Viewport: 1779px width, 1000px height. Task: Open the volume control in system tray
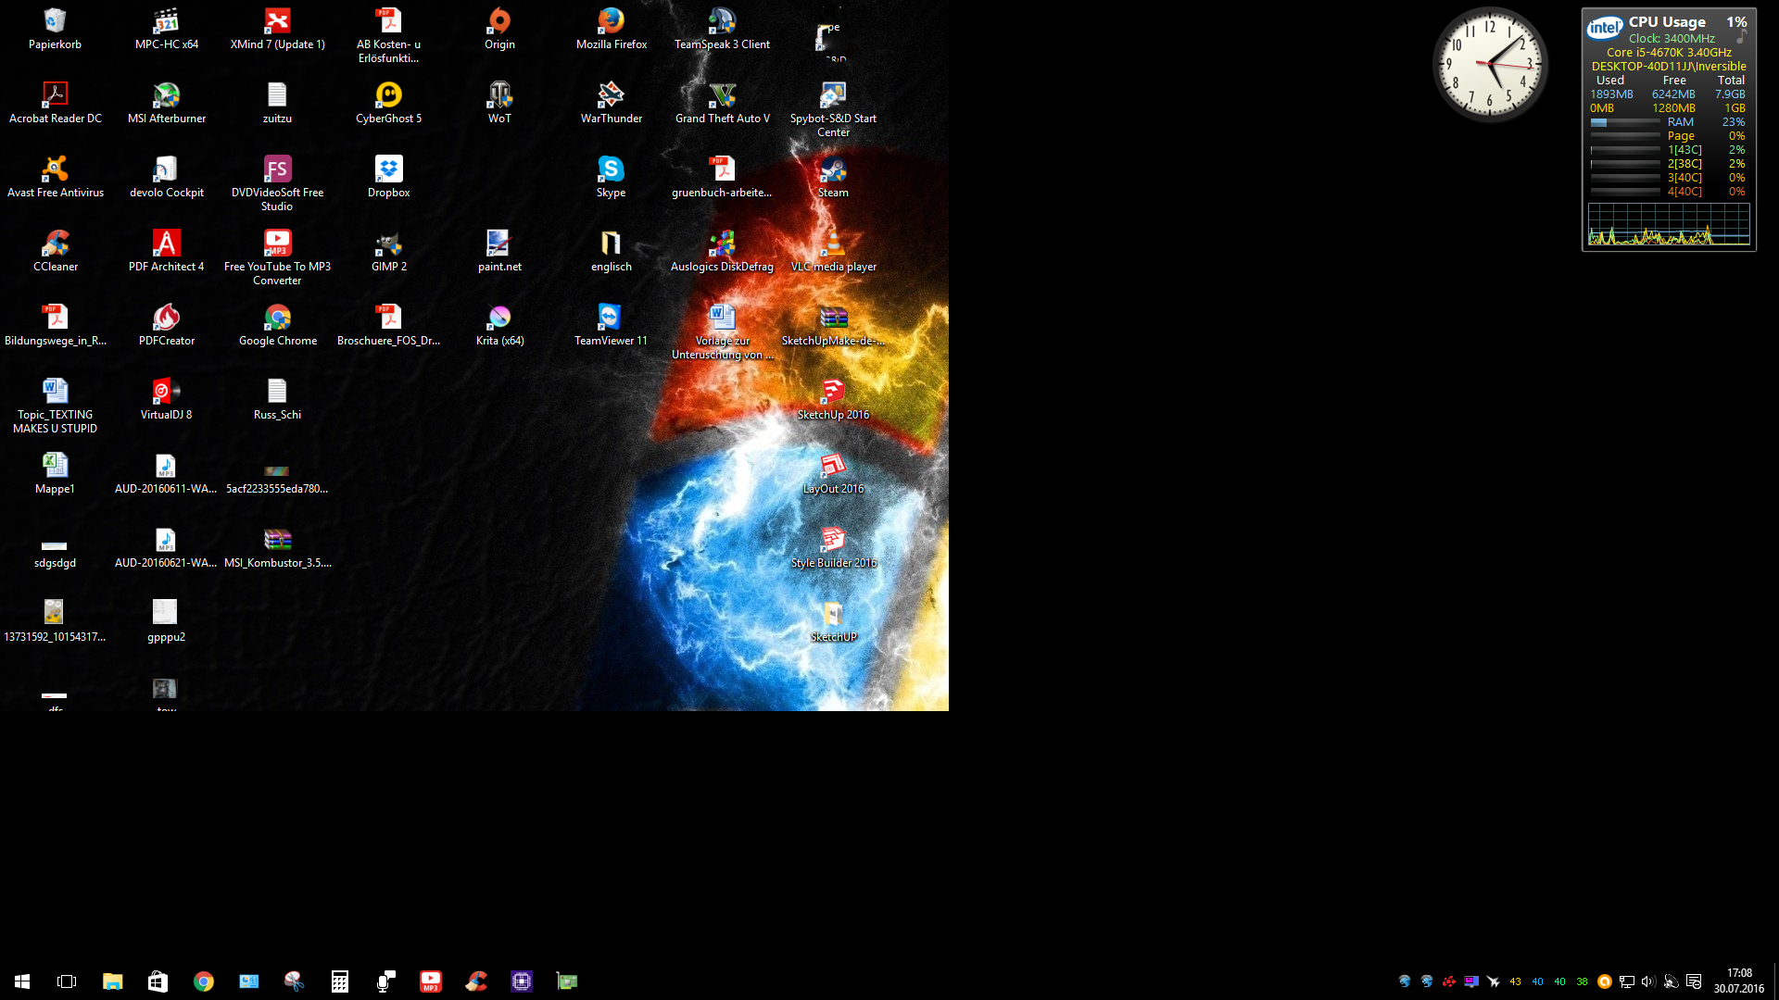pos(1648,981)
